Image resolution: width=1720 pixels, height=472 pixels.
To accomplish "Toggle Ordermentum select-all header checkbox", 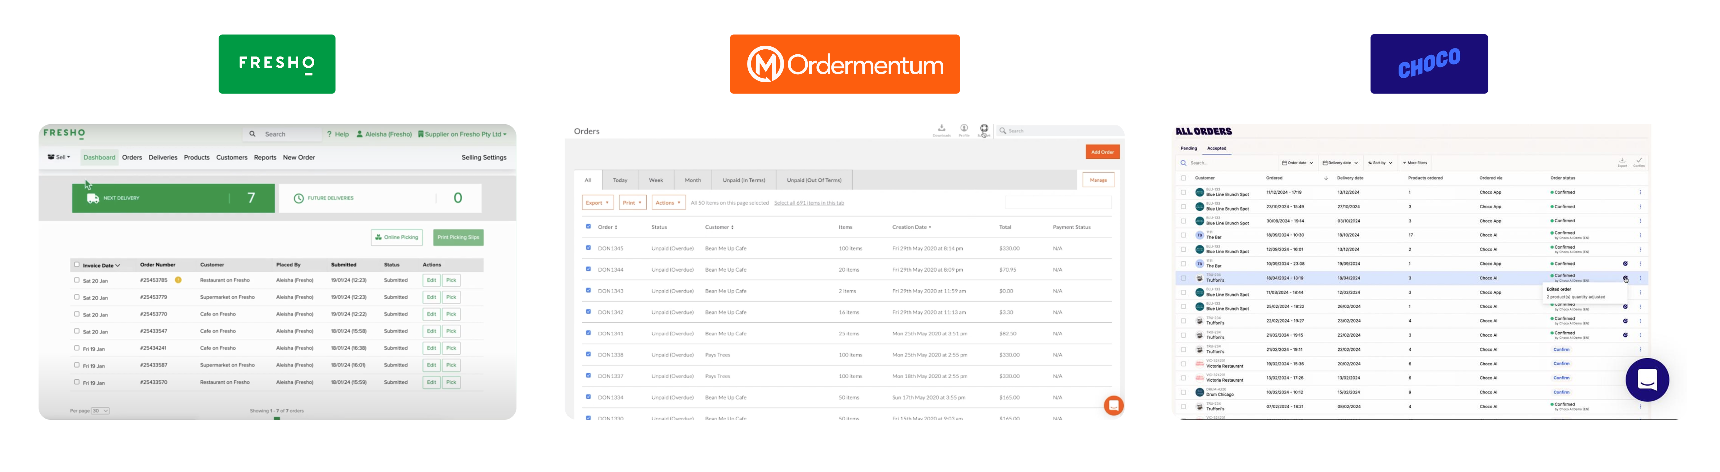I will coord(588,227).
